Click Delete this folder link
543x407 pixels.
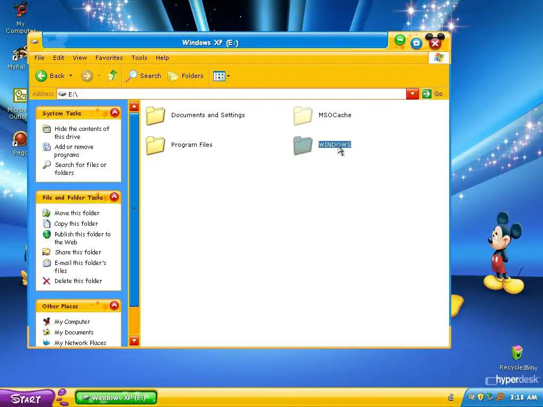tap(78, 281)
